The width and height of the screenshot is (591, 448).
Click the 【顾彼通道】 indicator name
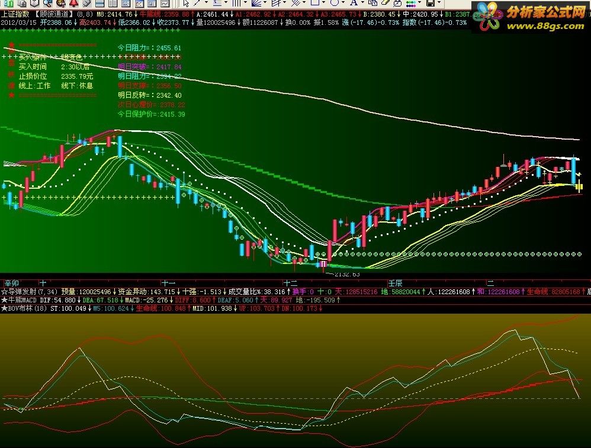(53, 14)
